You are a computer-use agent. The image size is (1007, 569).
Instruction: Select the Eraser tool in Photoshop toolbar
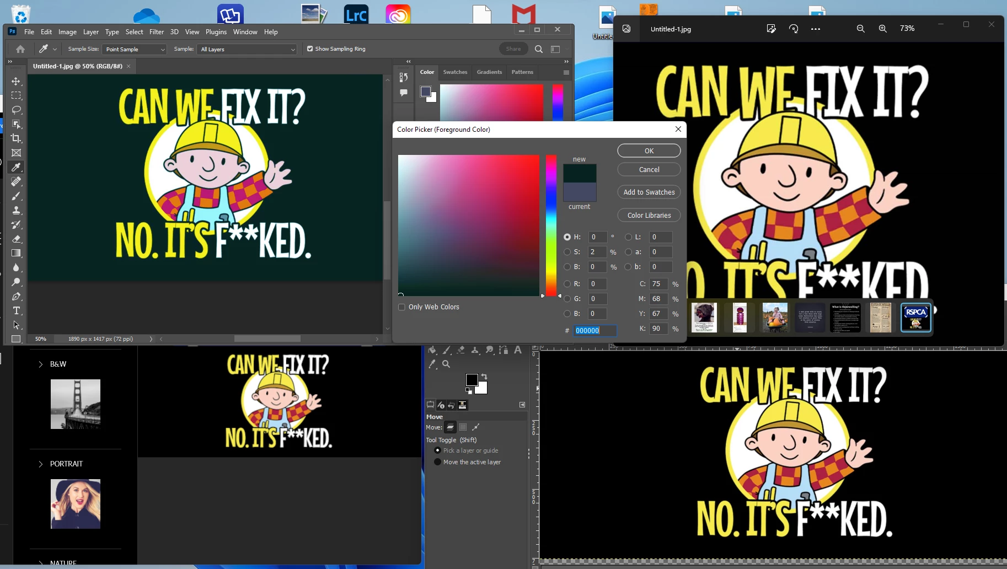tap(16, 239)
